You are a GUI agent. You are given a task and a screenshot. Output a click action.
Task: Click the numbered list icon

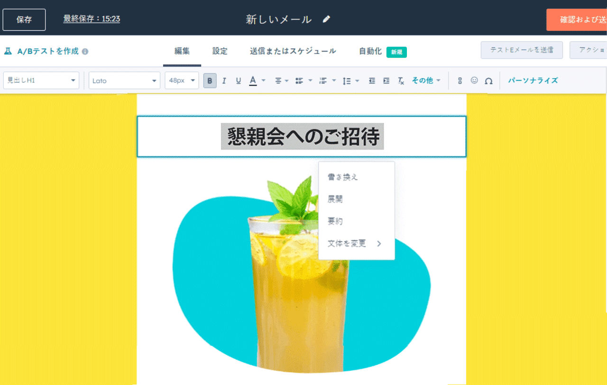coord(323,81)
